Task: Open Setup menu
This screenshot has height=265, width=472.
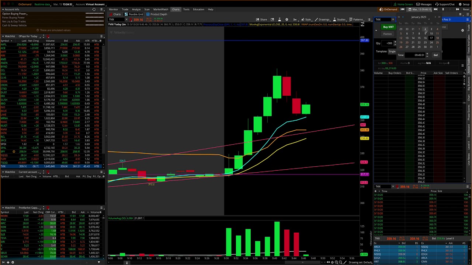Action: click(464, 4)
